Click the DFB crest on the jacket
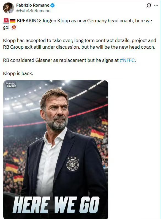Image resolution: width=161 pixels, height=219 pixels. (72, 165)
